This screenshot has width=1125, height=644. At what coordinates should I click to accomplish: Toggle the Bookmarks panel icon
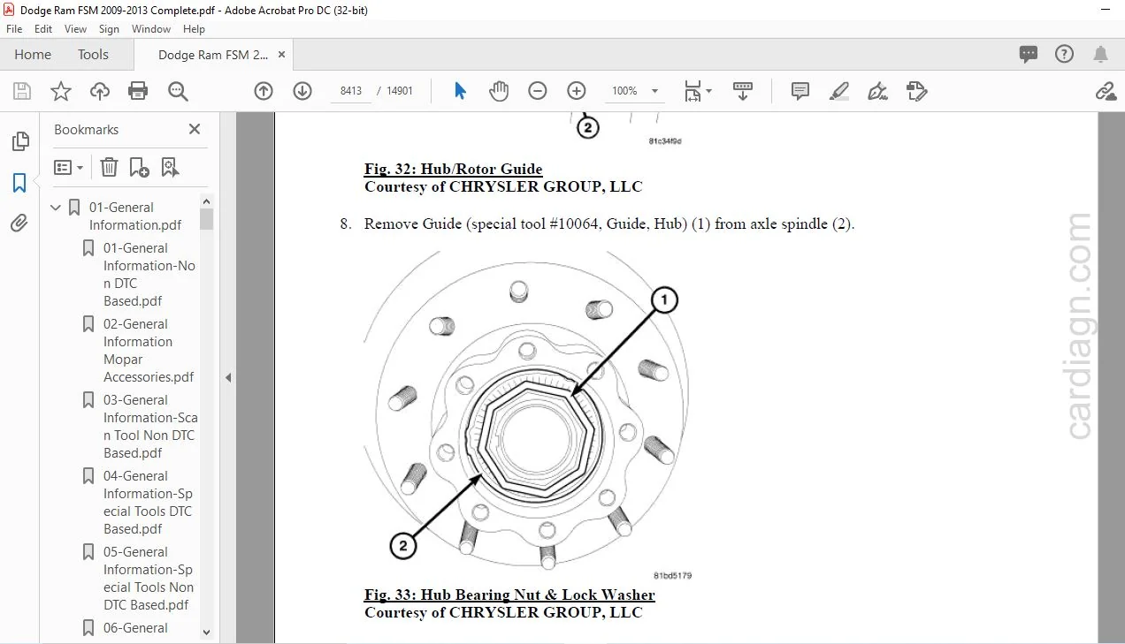coord(19,183)
